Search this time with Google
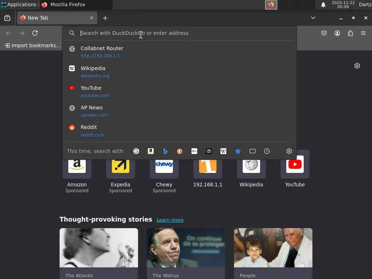 tap(136, 151)
